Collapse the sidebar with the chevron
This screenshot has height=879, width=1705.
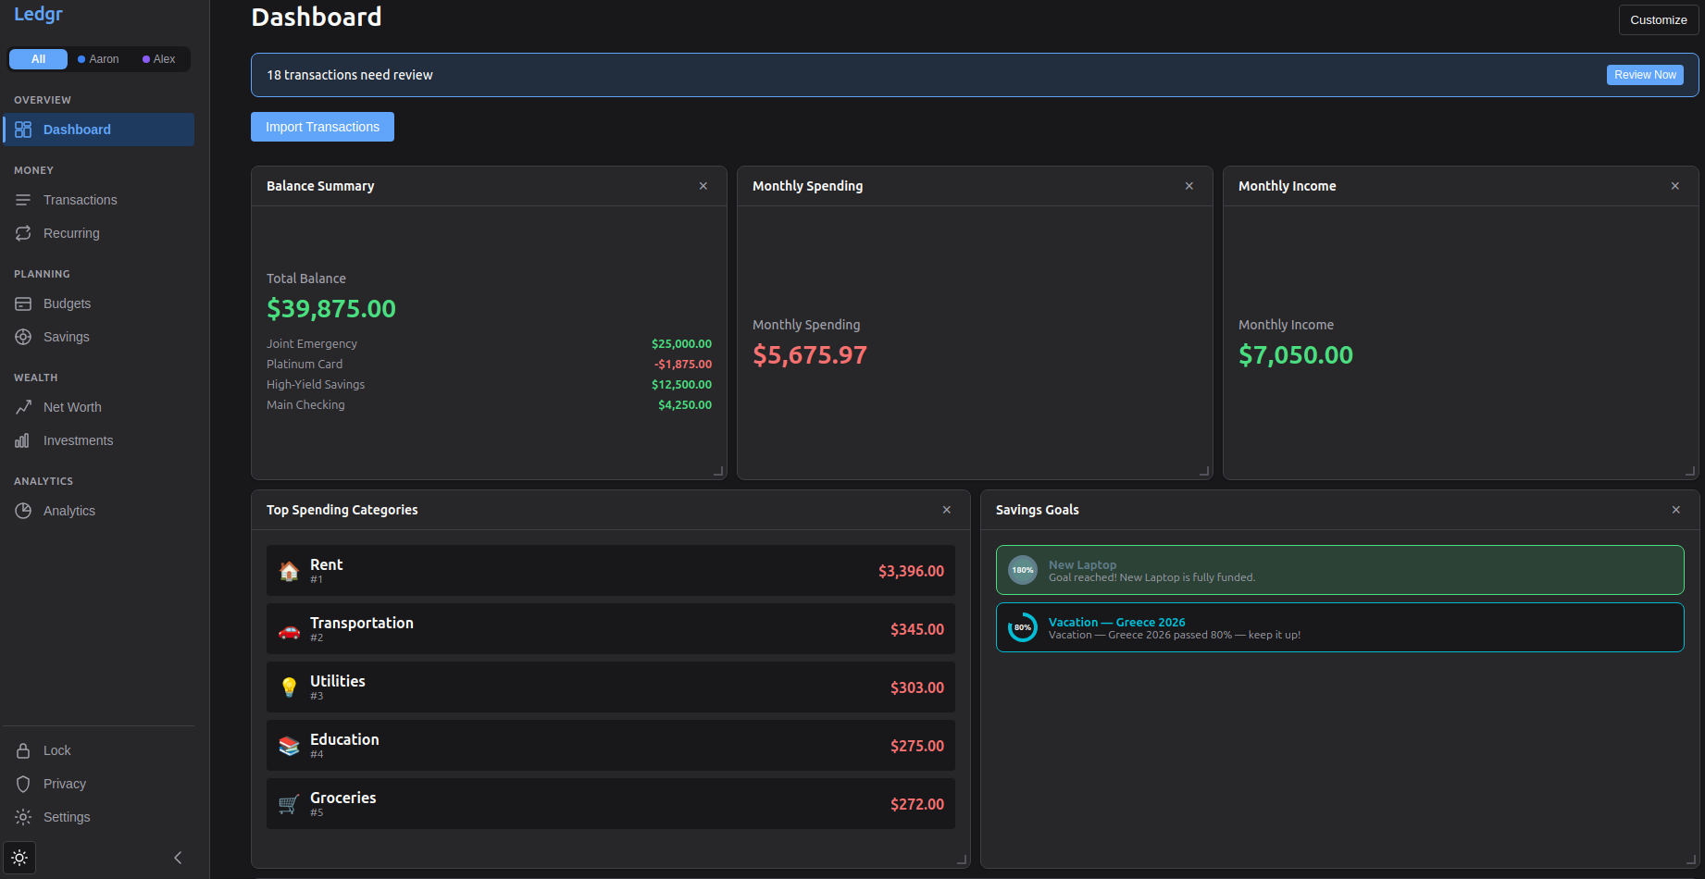(x=177, y=858)
